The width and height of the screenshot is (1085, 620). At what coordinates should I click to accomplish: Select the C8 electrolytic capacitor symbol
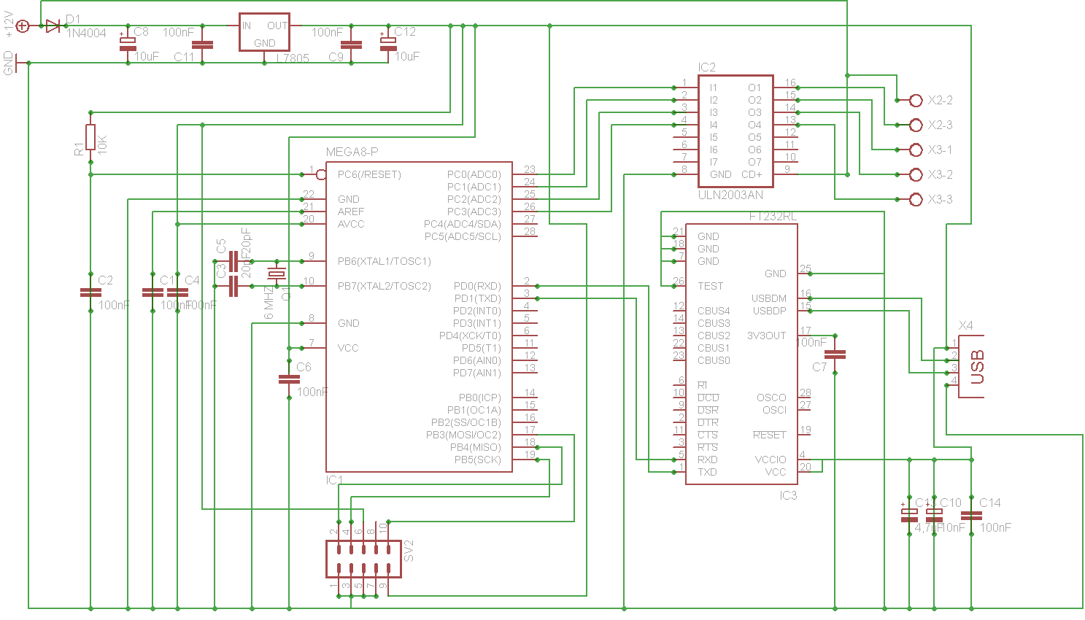pyautogui.click(x=128, y=44)
